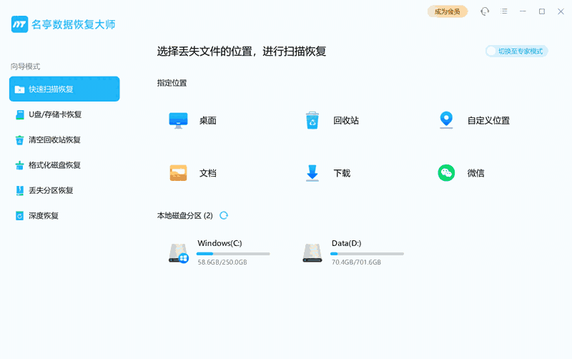
Task: Open 丢失分区恢复 mode
Action: point(64,190)
